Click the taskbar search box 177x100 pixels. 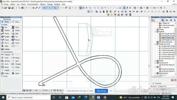tap(28, 97)
